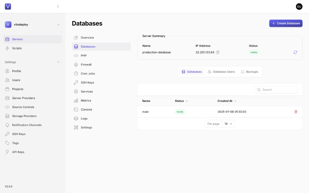Click the Notification Channels bell icon
The width and height of the screenshot is (309, 193).
click(x=7, y=125)
